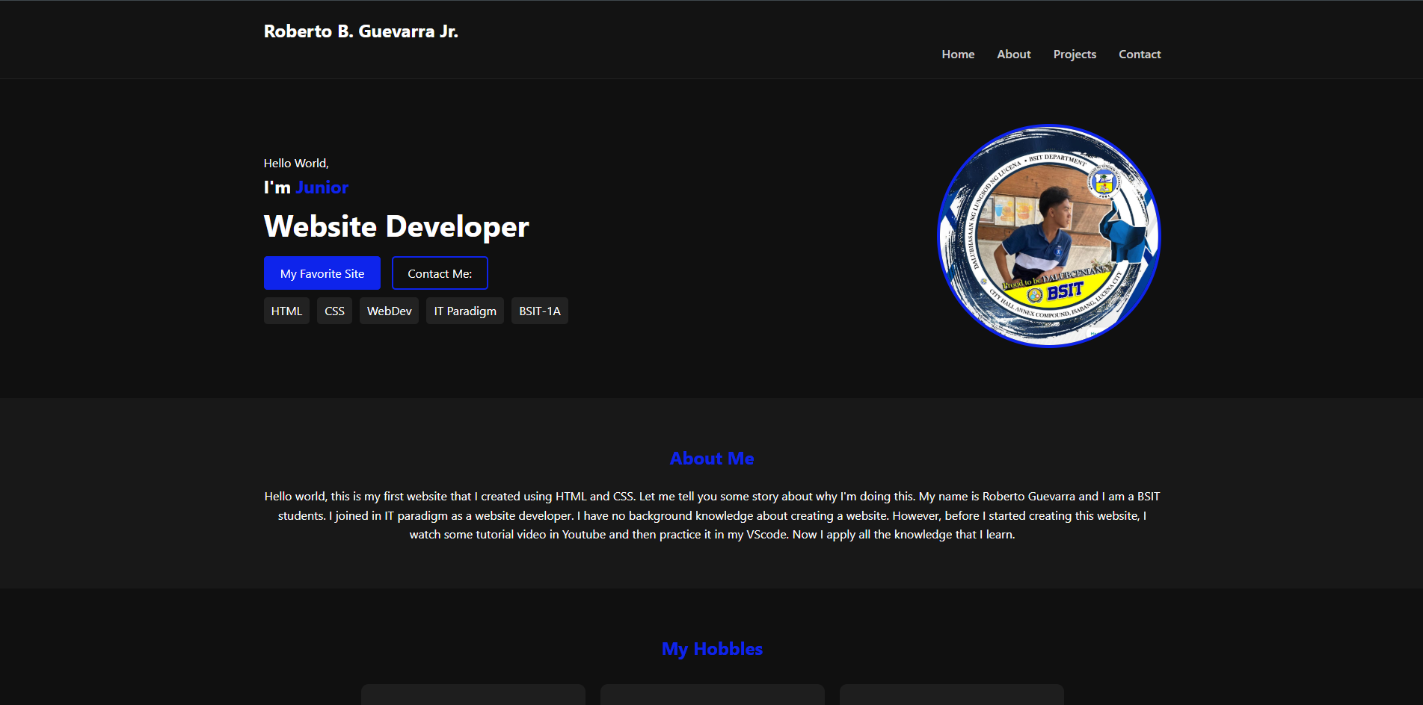The image size is (1423, 705).
Task: Select the HTML skill tag
Action: pos(286,310)
